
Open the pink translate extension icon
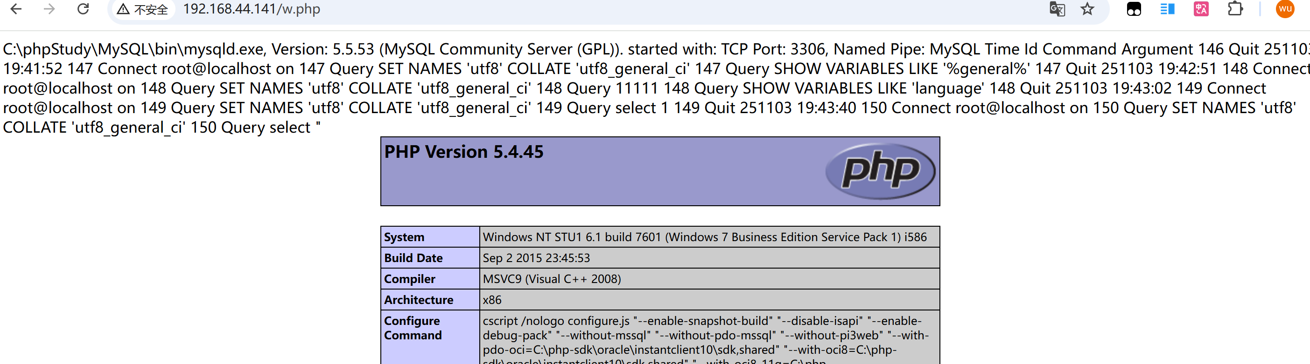[1201, 9]
